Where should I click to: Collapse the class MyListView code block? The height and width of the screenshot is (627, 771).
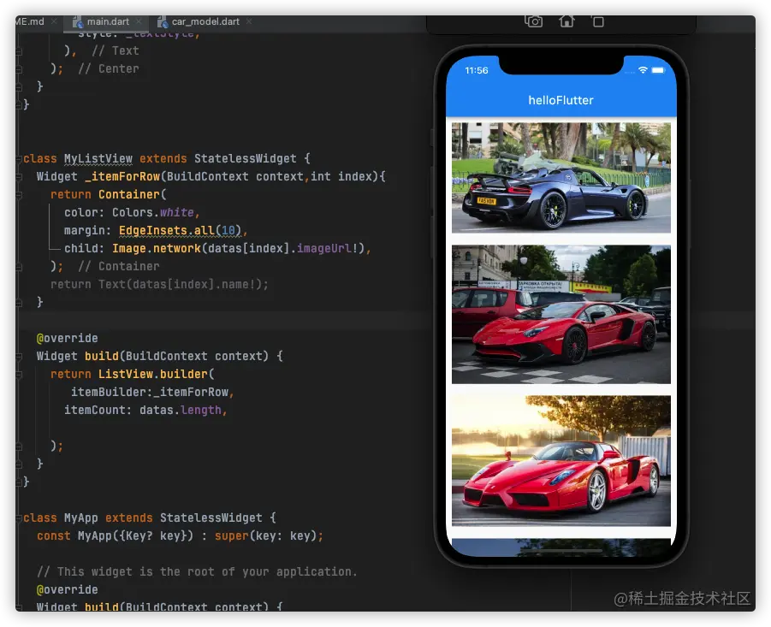click(x=19, y=159)
